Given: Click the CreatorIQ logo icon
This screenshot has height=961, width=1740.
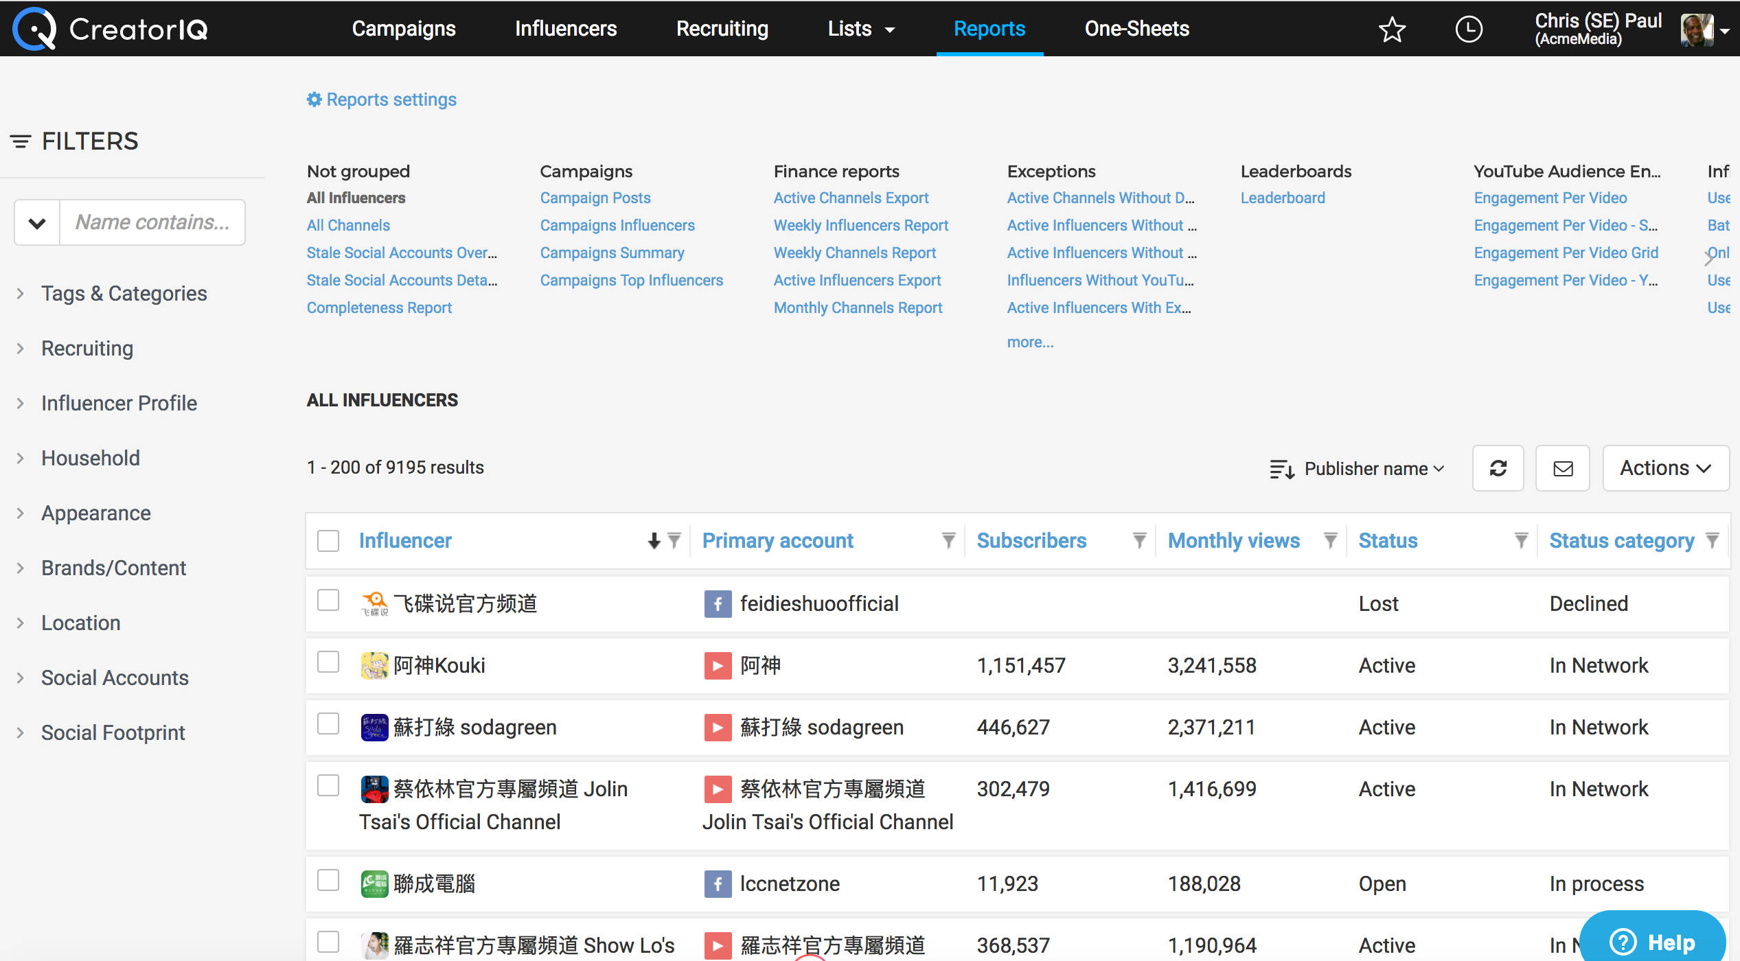Looking at the screenshot, I should (x=34, y=29).
